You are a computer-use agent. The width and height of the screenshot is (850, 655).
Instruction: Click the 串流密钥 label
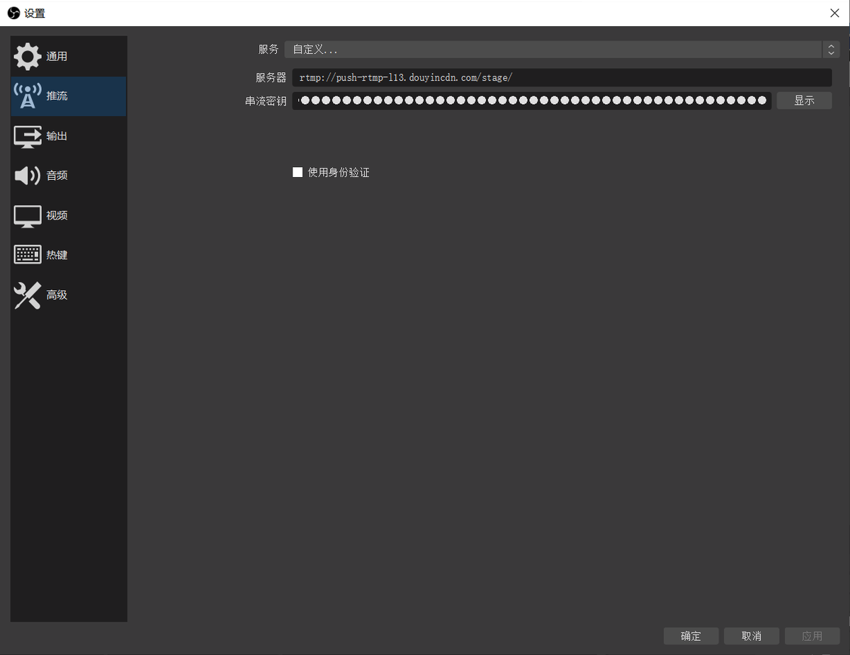[266, 101]
